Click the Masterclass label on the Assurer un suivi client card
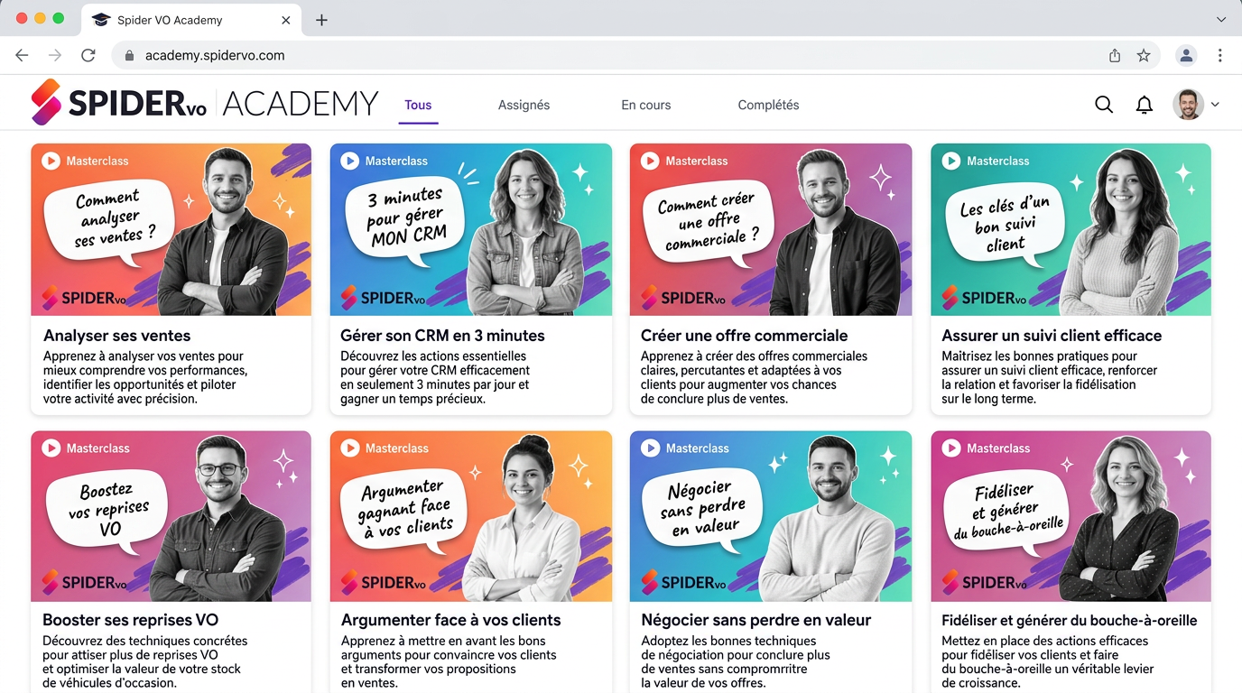This screenshot has width=1242, height=693. (x=998, y=161)
